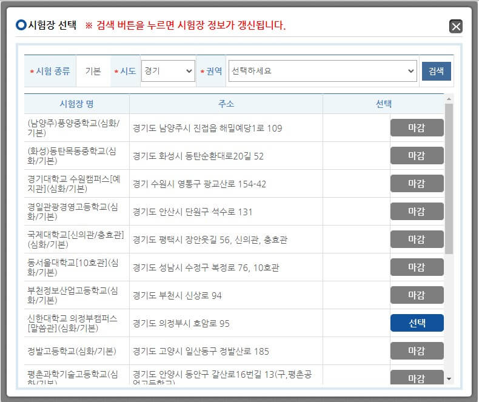Image resolution: width=479 pixels, height=402 pixels.
Task: Click 부천정보산업고등학교 test site name
Action: click(x=73, y=295)
